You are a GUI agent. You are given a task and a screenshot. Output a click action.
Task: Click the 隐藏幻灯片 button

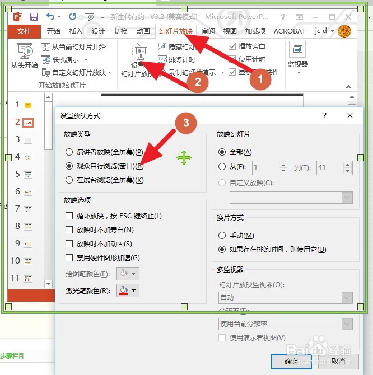pyautogui.click(x=178, y=46)
